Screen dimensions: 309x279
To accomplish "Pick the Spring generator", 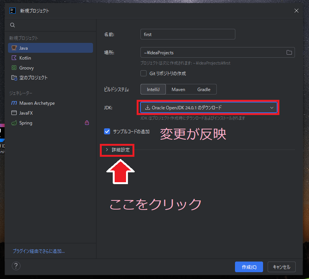I will [50, 123].
